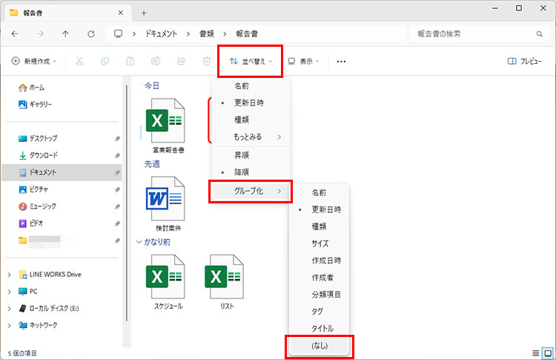The height and width of the screenshot is (360, 556).
Task: Select 降順 sort order option
Action: pos(242,172)
